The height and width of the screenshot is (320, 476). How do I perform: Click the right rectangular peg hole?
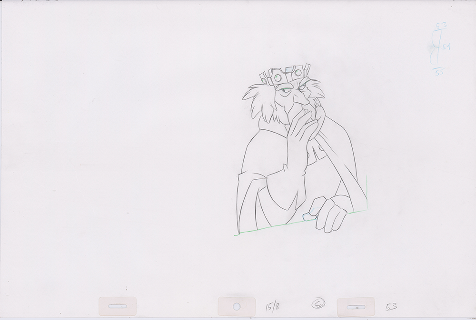(x=355, y=307)
